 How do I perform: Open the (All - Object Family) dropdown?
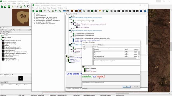[19, 30]
